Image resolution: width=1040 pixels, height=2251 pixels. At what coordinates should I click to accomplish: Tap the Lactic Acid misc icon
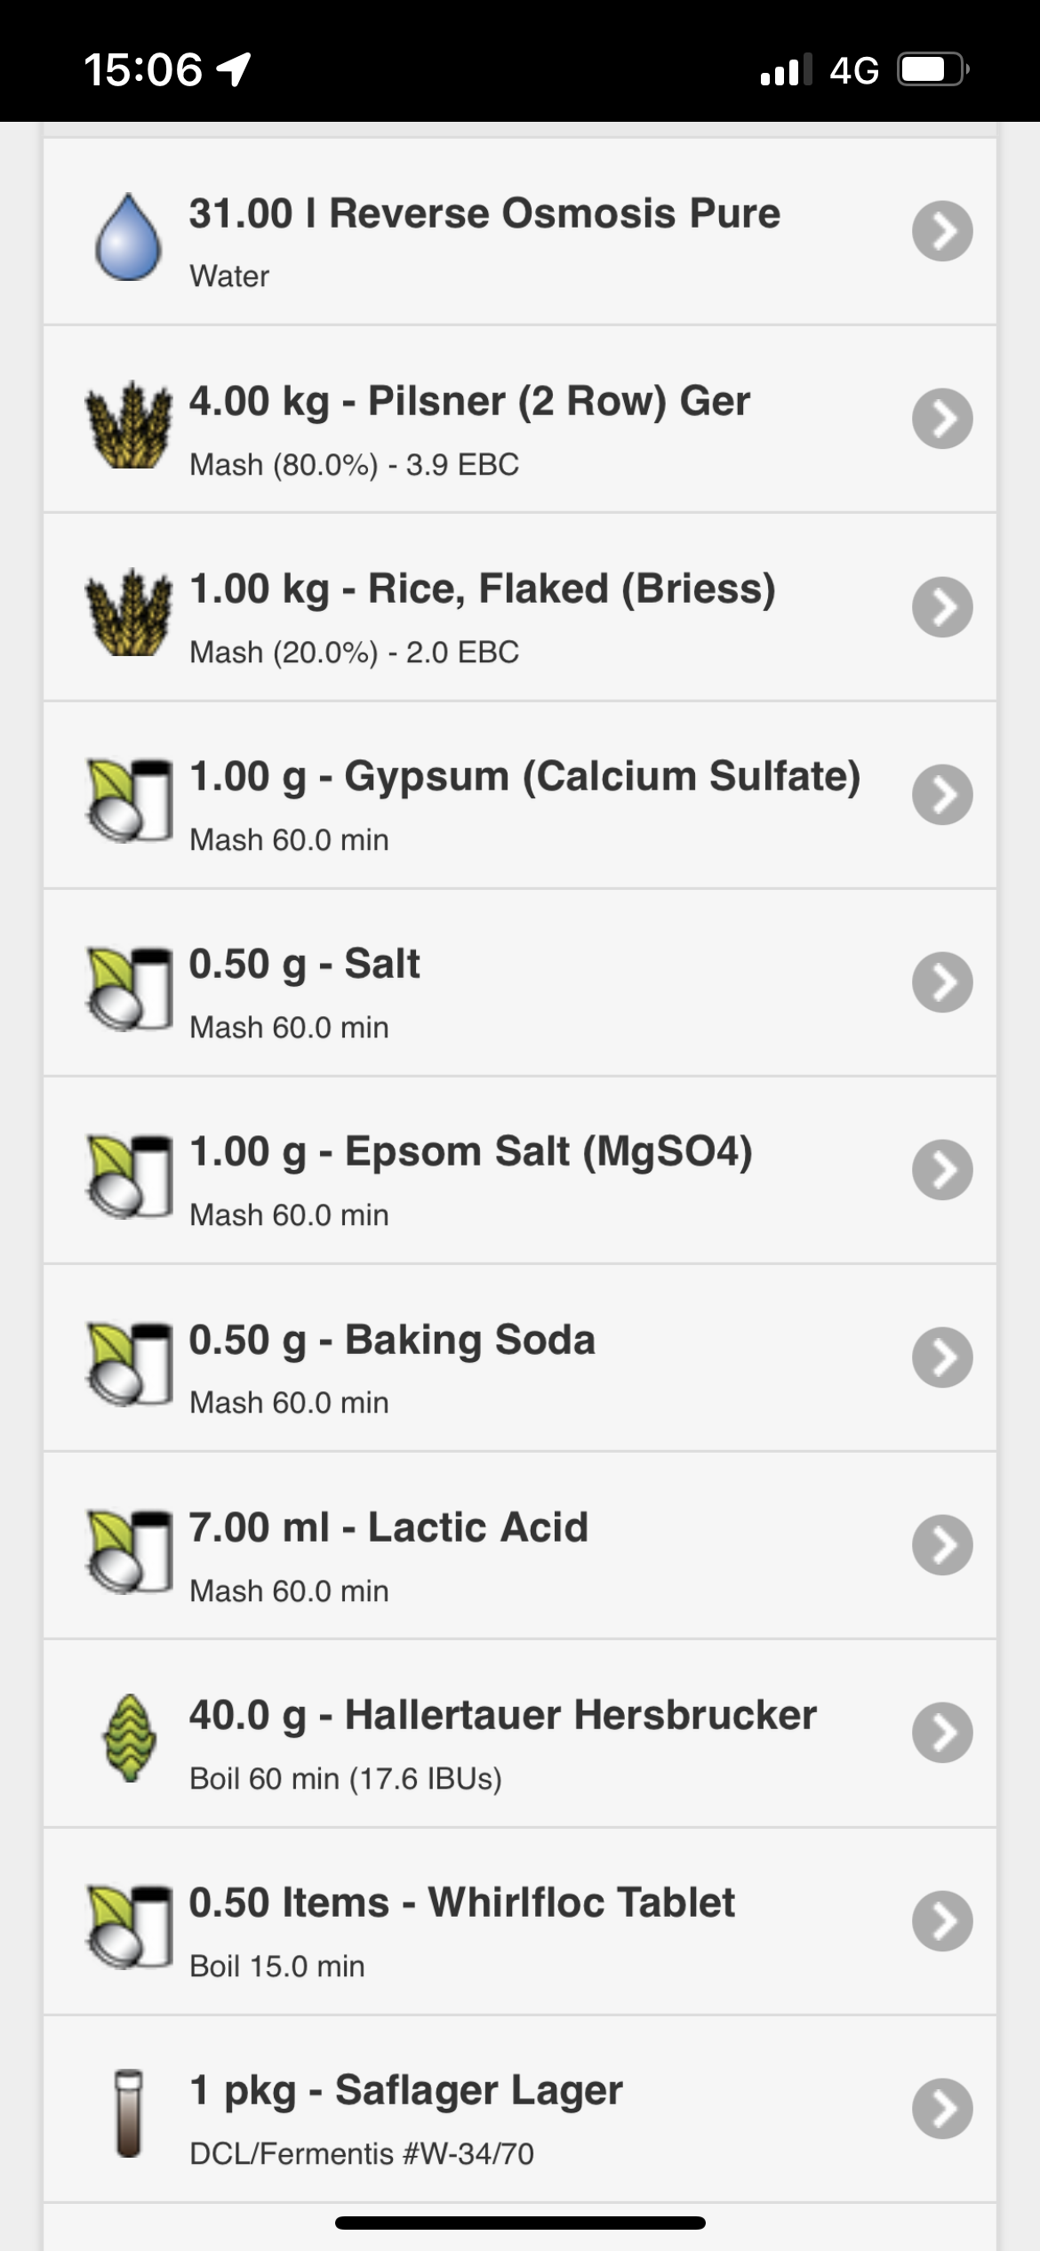coord(129,1550)
